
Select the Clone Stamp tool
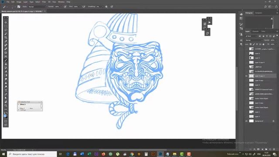coord(6,64)
